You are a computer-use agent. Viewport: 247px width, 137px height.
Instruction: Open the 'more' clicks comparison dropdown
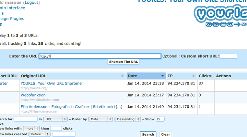pyautogui.click(x=31, y=128)
